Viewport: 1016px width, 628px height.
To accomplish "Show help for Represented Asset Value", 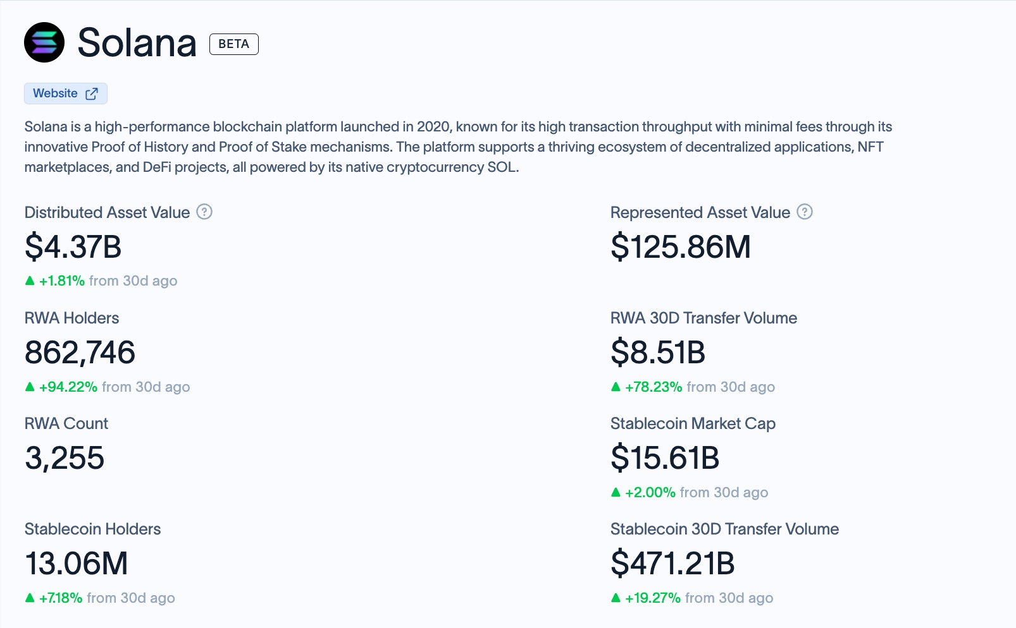I will tap(805, 212).
